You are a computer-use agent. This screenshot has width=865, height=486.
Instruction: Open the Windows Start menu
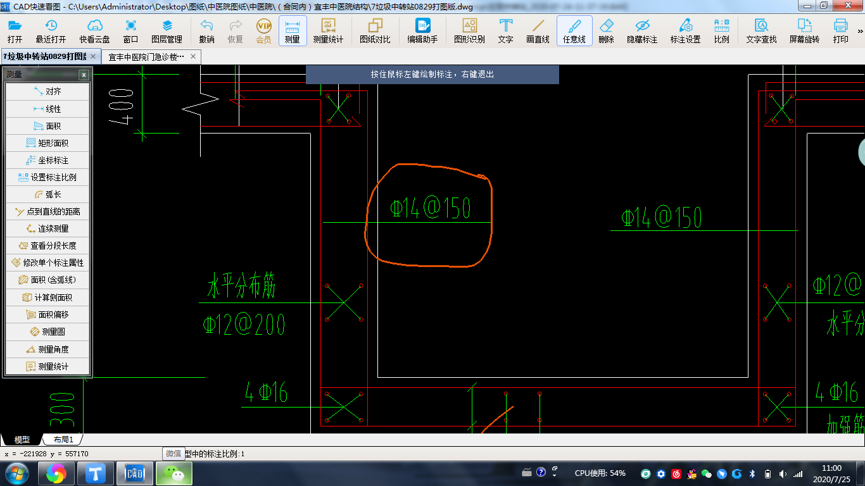(16, 473)
